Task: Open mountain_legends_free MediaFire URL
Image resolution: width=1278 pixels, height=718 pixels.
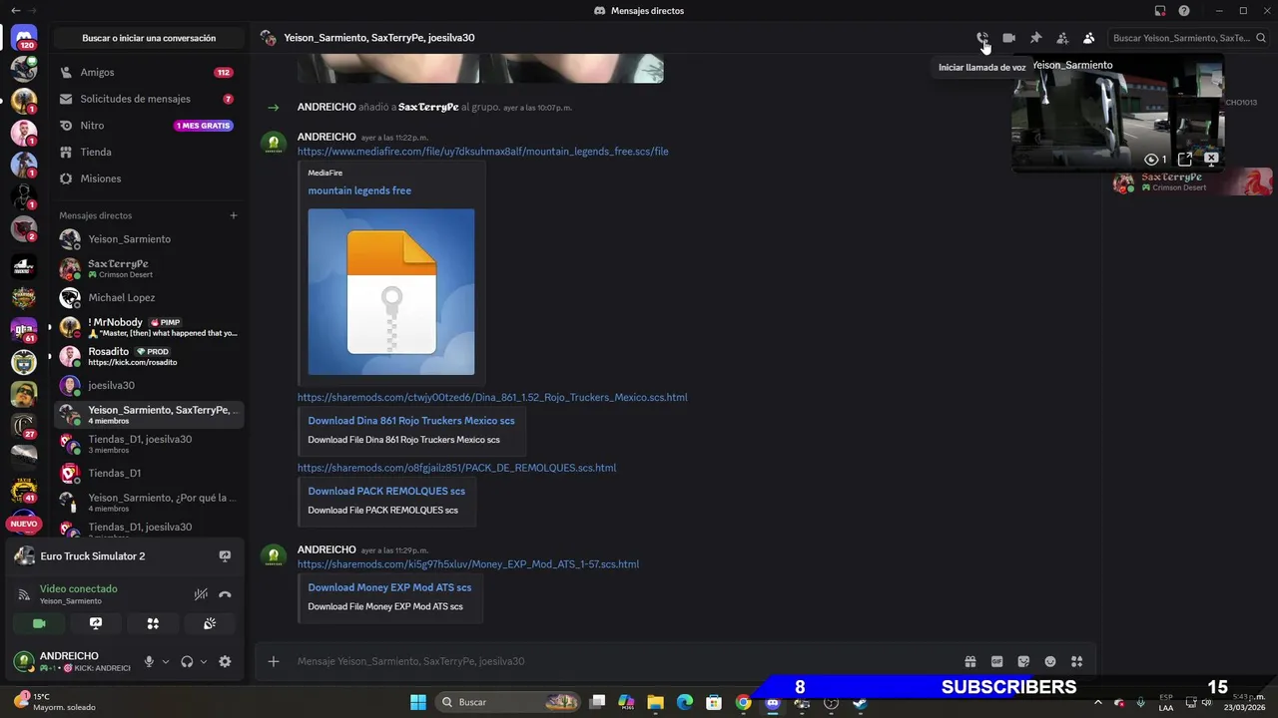Action: tap(482, 152)
